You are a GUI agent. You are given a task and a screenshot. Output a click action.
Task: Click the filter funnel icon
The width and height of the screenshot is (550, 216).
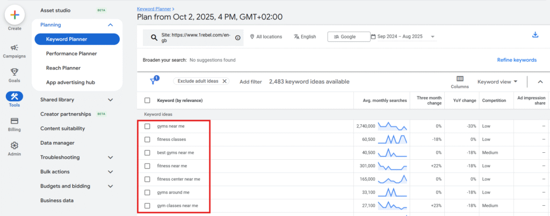pos(153,81)
